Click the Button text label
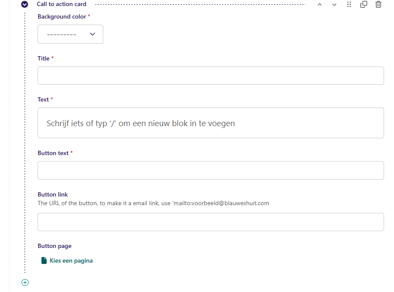The height and width of the screenshot is (292, 394). (53, 153)
